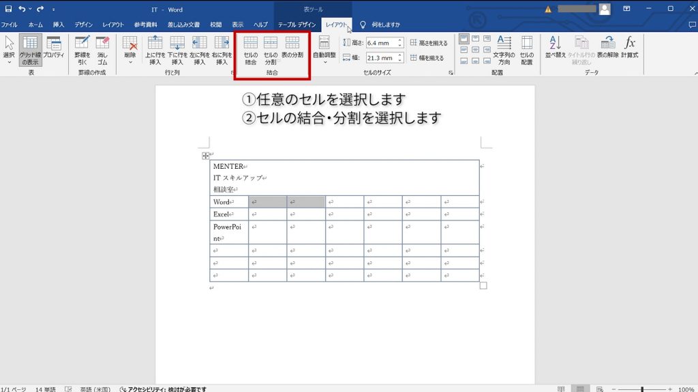Click the 表の分割 (Split Table) icon

(x=292, y=47)
